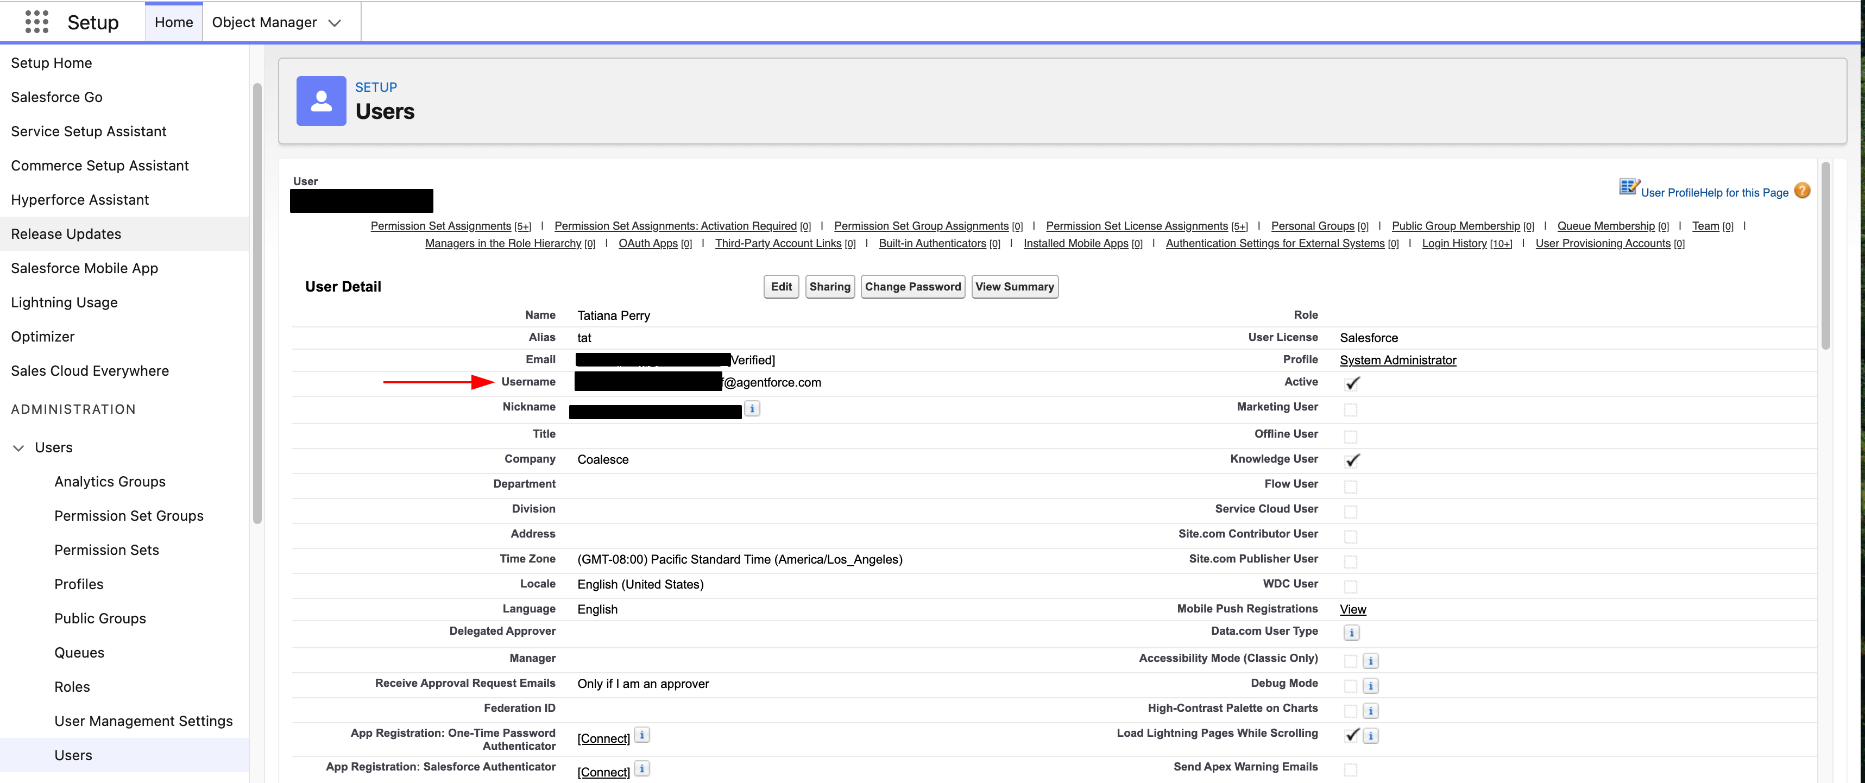Click the Edit button
This screenshot has width=1865, height=783.
click(780, 287)
